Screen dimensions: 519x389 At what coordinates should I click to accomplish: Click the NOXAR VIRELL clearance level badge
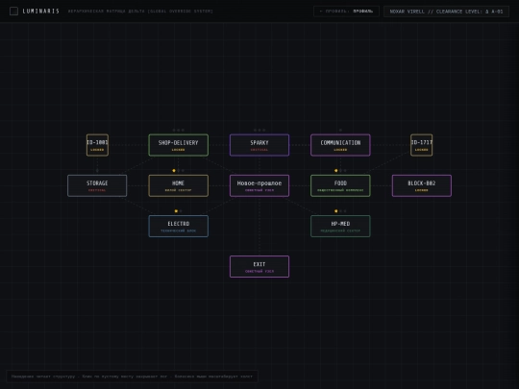point(446,12)
